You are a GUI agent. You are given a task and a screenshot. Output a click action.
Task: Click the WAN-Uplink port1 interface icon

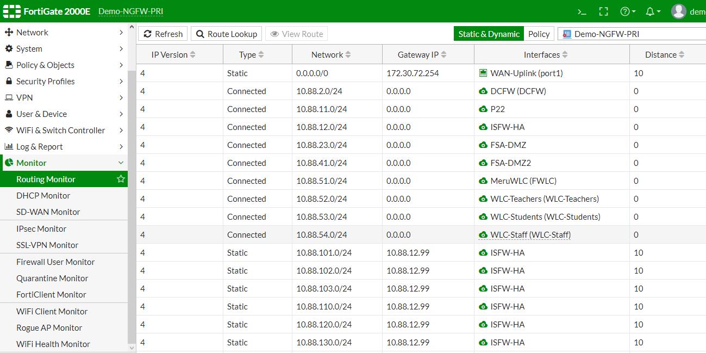pyautogui.click(x=483, y=73)
